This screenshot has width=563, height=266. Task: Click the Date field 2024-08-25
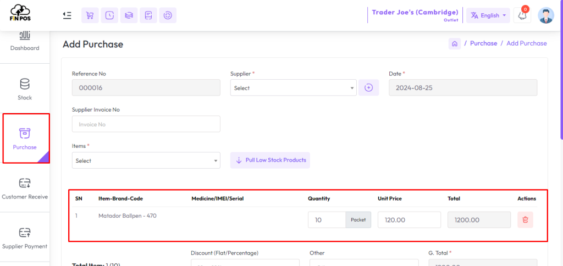coord(463,87)
